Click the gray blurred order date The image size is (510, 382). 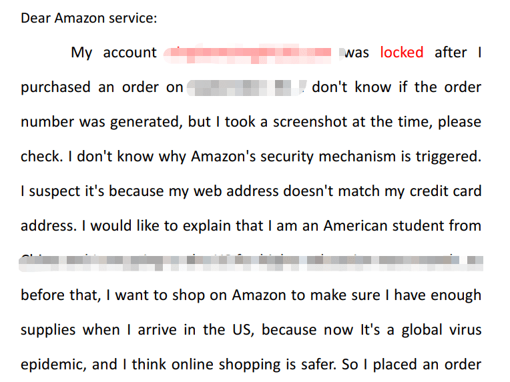[247, 88]
